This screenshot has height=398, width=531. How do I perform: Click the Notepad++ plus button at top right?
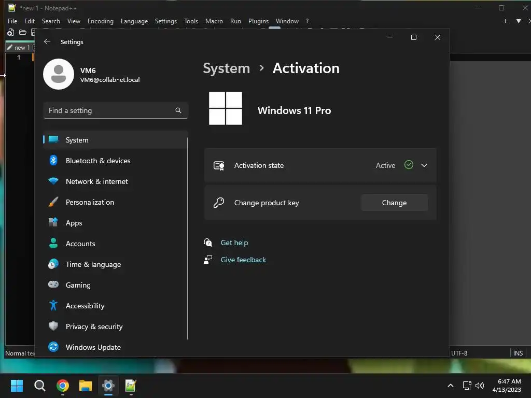point(505,21)
